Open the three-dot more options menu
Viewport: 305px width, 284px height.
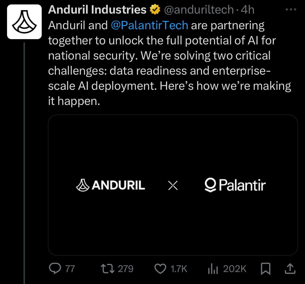291,9
